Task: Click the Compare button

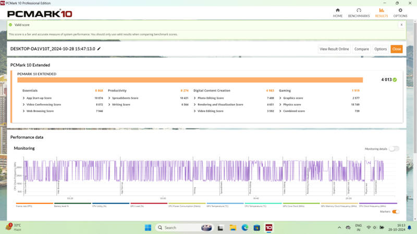Action: click(361, 49)
